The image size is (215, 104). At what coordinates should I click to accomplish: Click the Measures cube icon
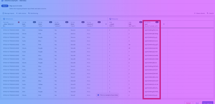(x=110, y=19)
